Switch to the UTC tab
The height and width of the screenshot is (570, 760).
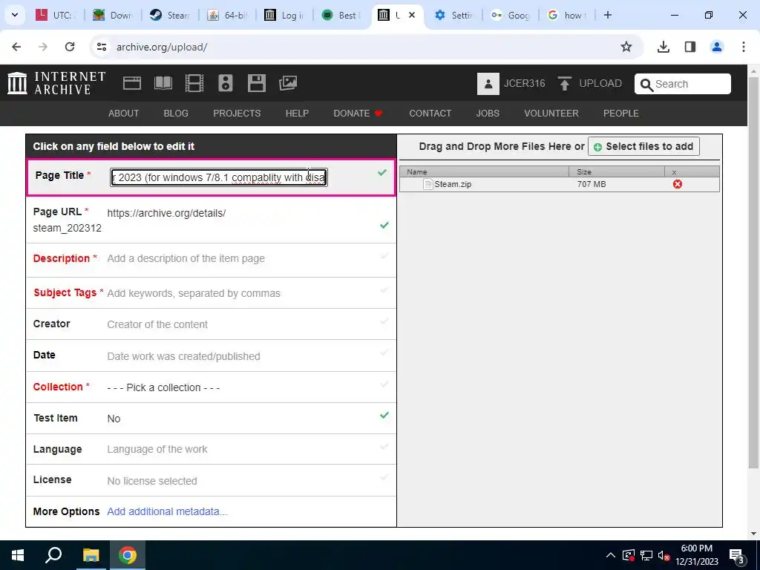[56, 15]
